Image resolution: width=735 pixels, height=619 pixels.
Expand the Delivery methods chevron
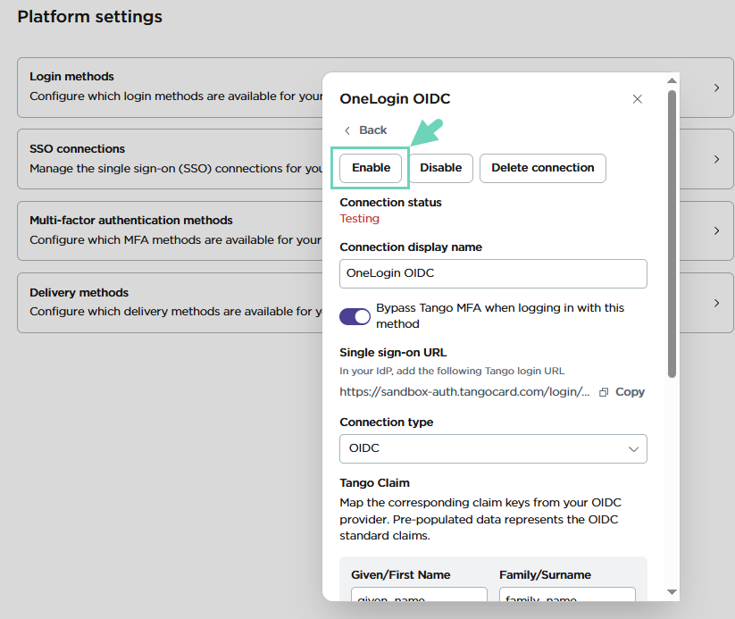716,303
